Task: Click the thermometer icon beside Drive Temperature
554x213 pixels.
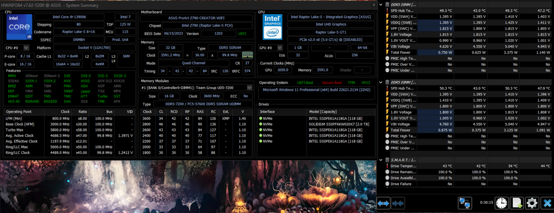Action: [387, 166]
